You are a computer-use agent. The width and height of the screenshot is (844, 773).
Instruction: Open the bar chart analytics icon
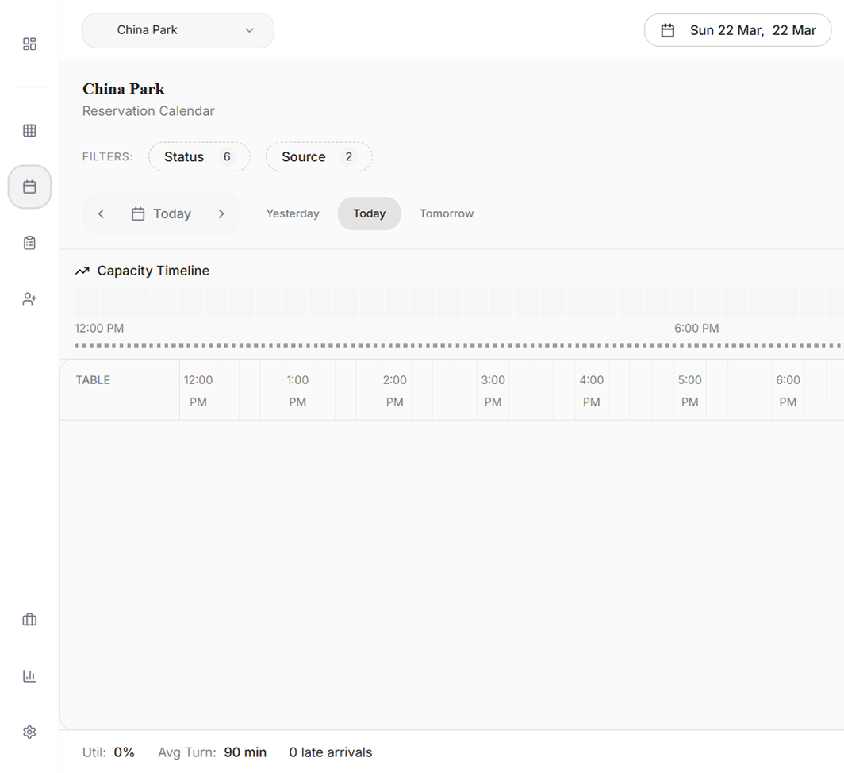(x=29, y=676)
